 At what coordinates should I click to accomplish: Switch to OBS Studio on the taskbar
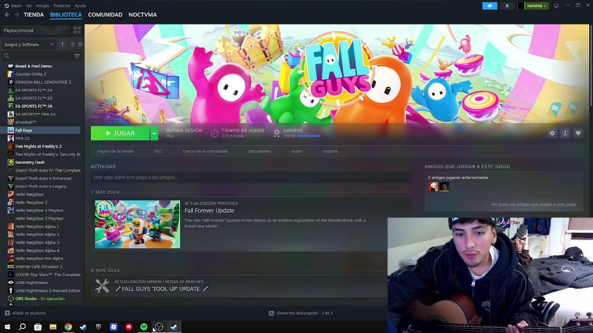(159, 327)
